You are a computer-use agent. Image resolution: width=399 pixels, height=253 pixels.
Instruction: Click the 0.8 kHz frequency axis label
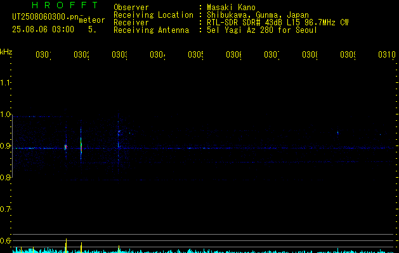5,178
